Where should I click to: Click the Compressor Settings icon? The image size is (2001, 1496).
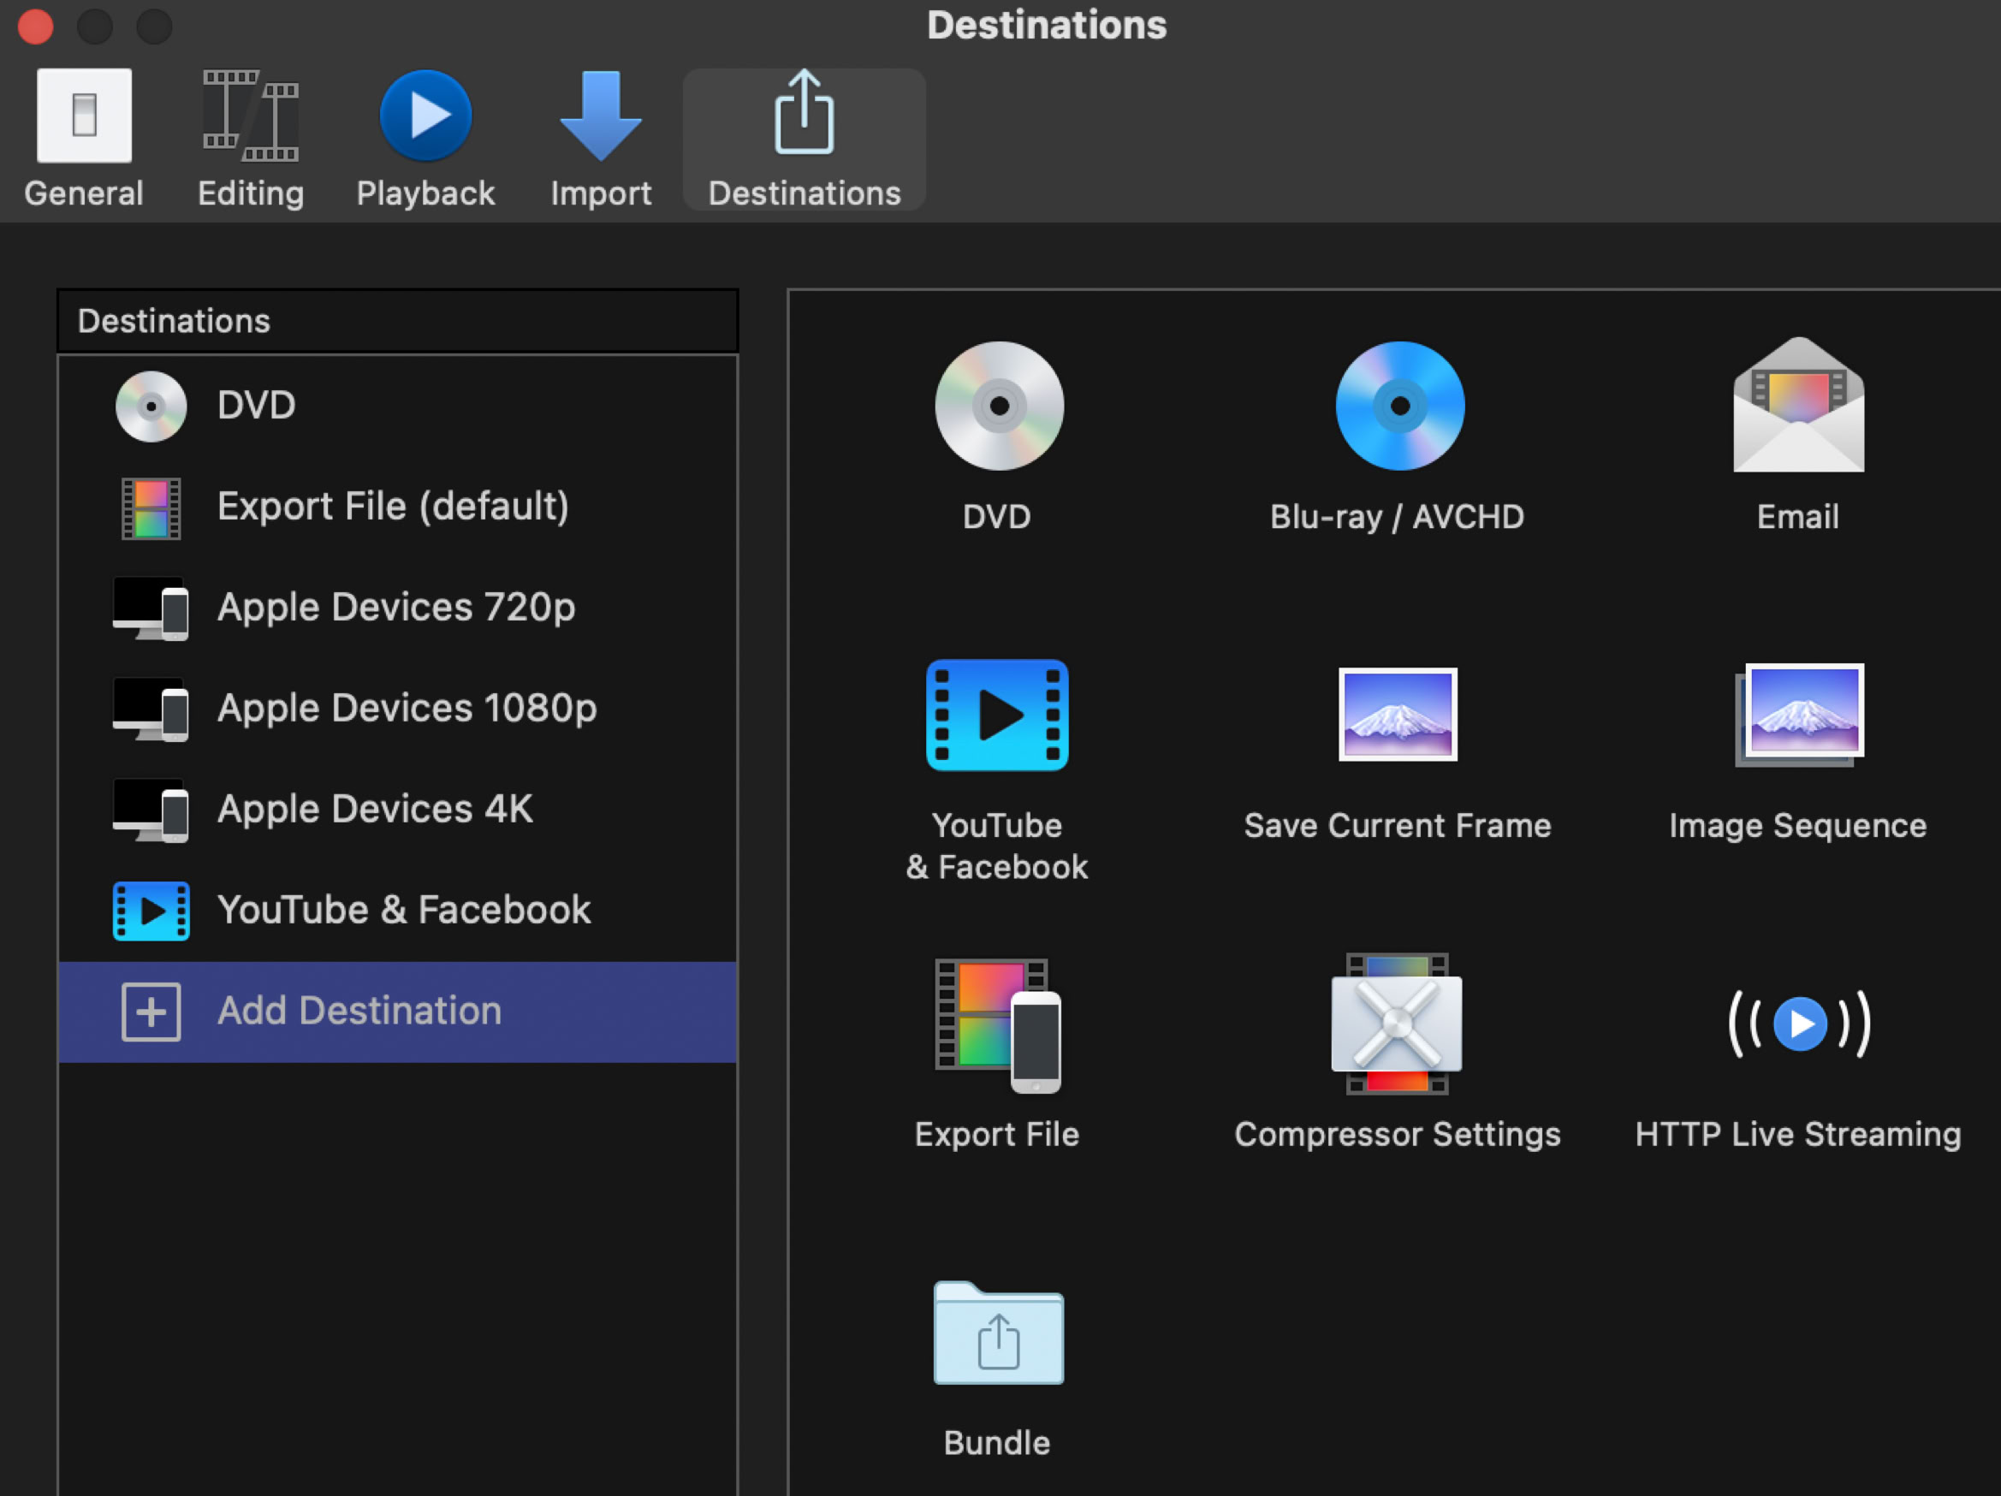(1397, 1024)
